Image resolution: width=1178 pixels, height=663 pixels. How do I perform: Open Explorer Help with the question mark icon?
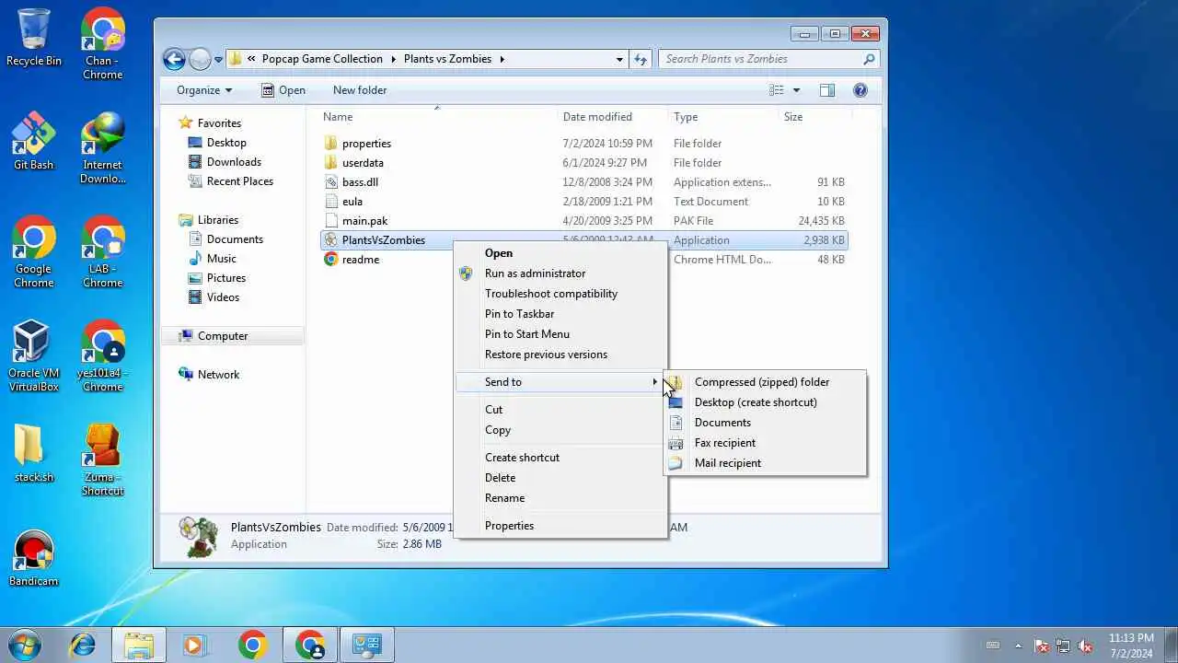860,90
